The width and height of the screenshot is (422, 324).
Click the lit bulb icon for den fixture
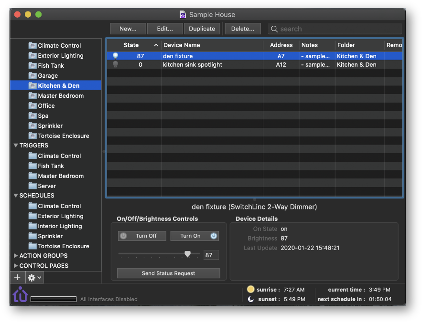point(116,56)
